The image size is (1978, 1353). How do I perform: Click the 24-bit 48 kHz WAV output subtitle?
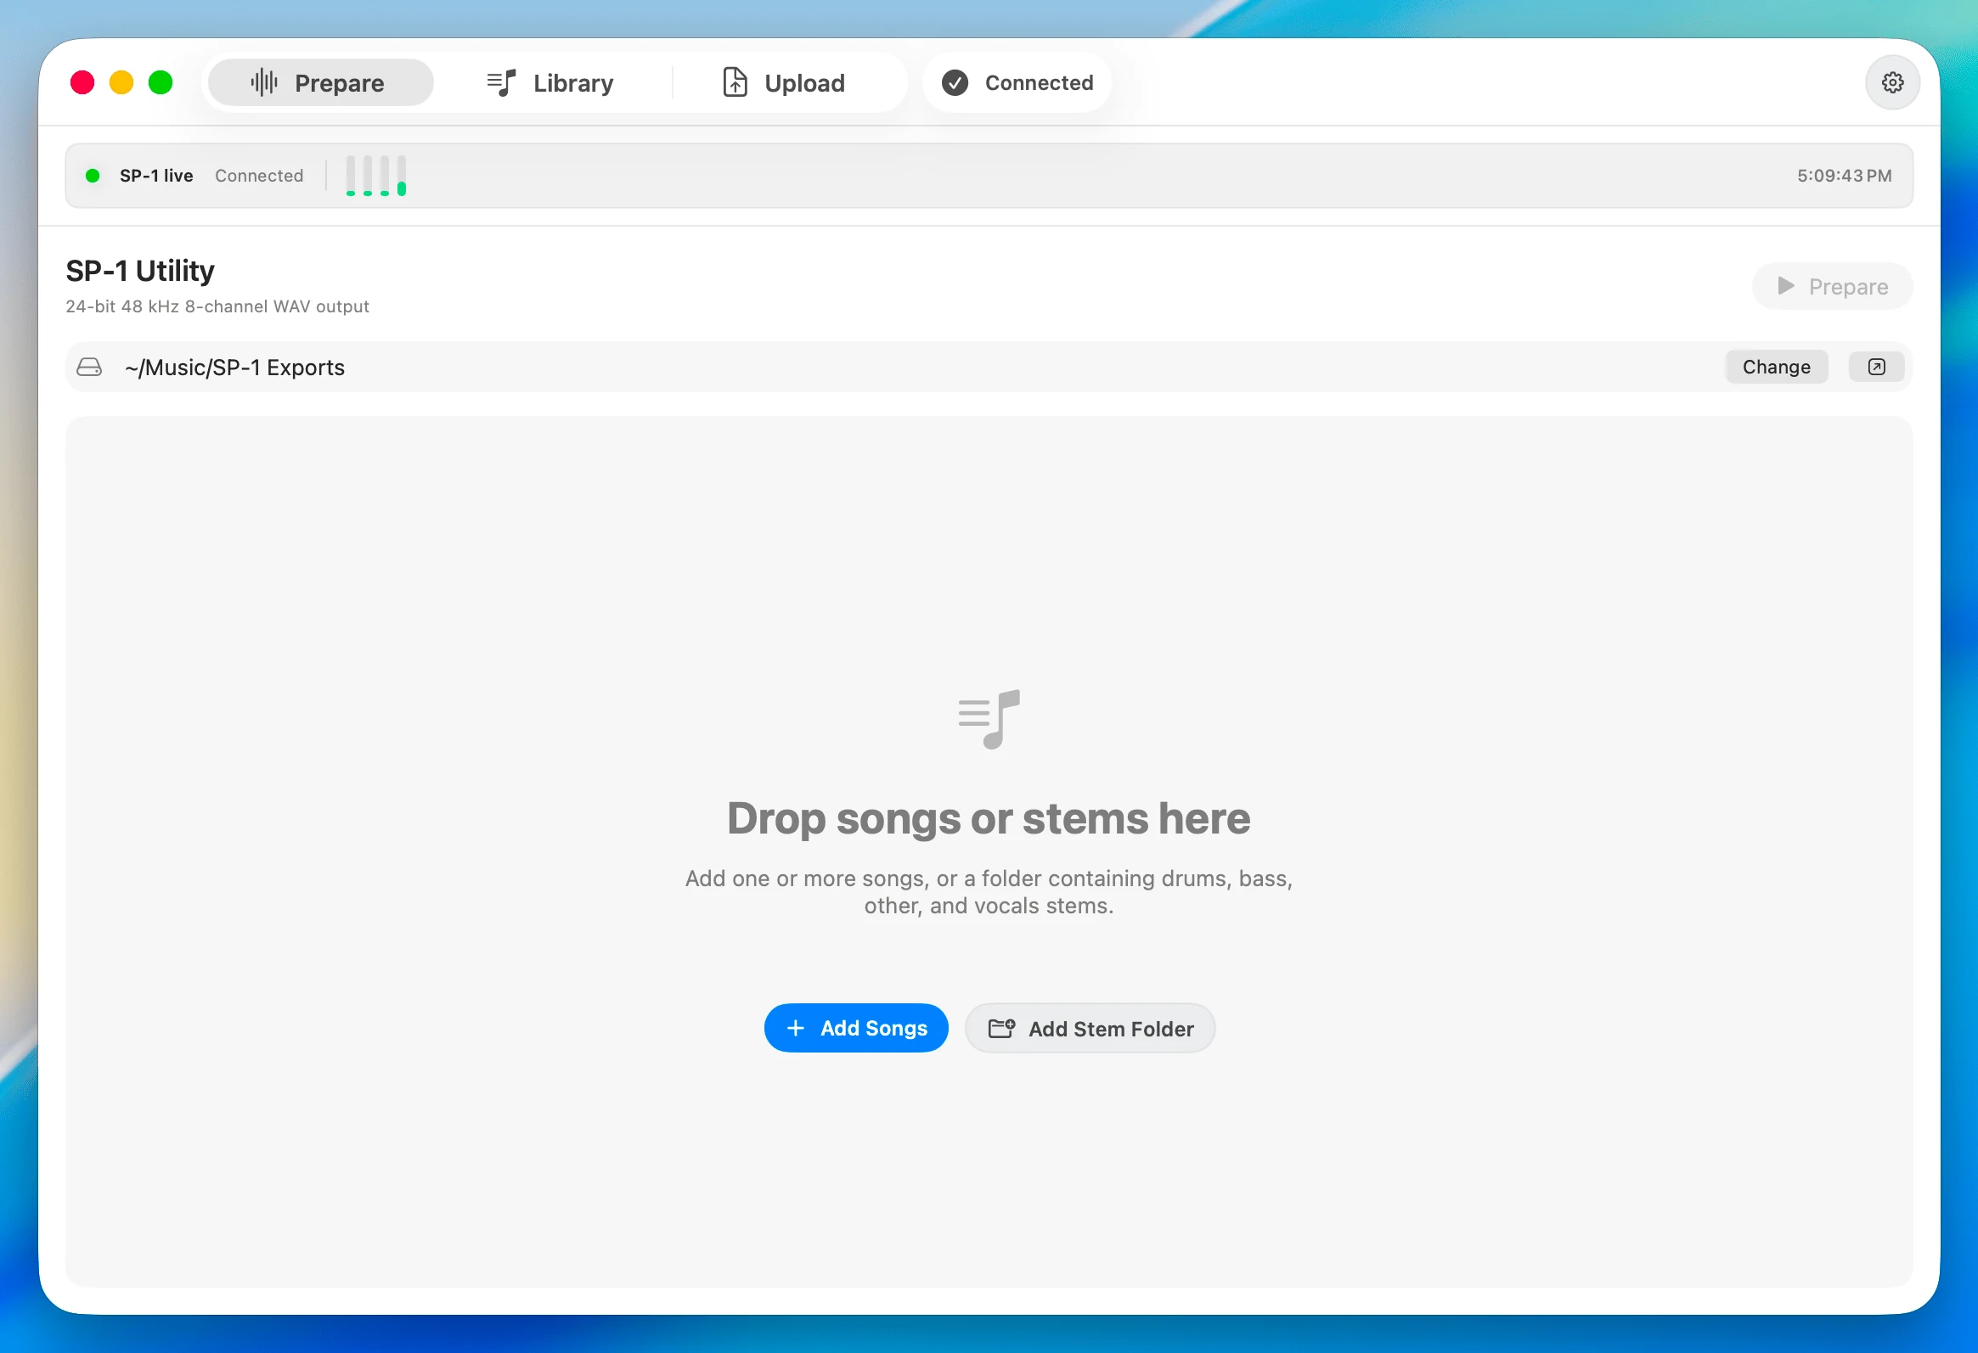click(218, 307)
